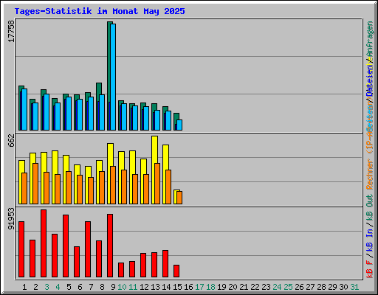Click the red bar for day 14
The width and height of the screenshot is (378, 295).
pyautogui.click(x=165, y=264)
